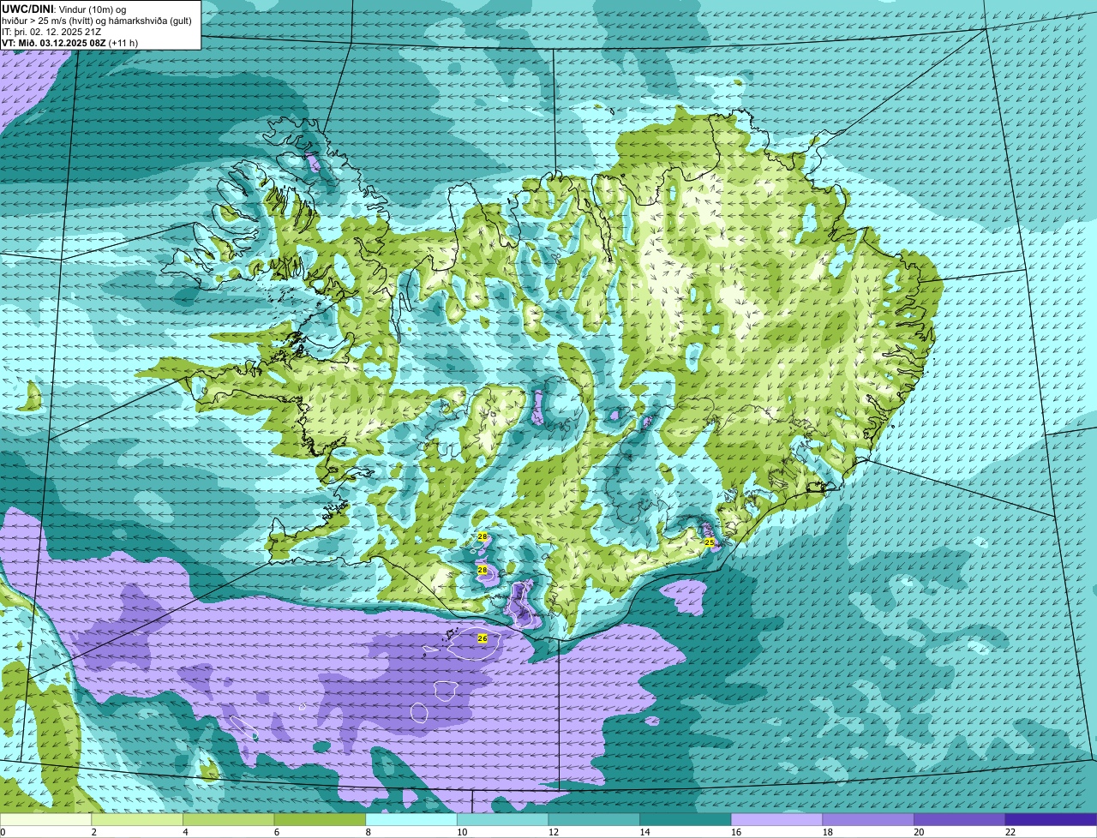Click the 0–2 m/s pale yellow legend swatch
Screen dimensions: 1097x838
coord(45,819)
